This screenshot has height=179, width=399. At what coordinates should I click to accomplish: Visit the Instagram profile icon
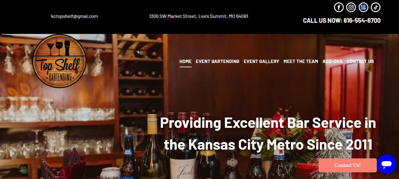[351, 7]
